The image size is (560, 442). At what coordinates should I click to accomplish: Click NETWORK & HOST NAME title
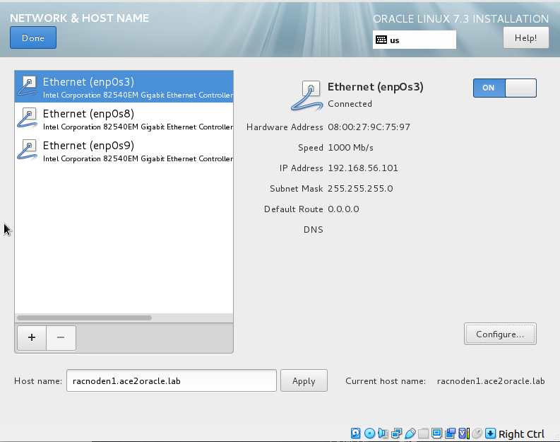click(79, 18)
